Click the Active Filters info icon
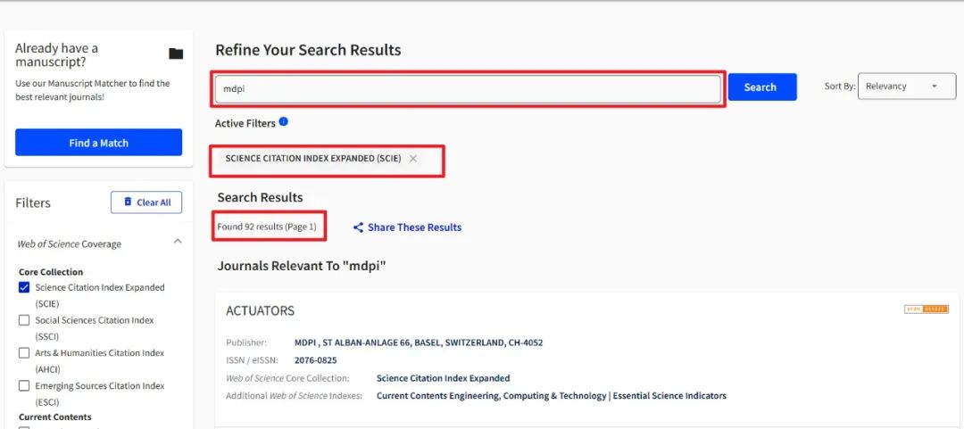The height and width of the screenshot is (429, 964). pos(284,121)
